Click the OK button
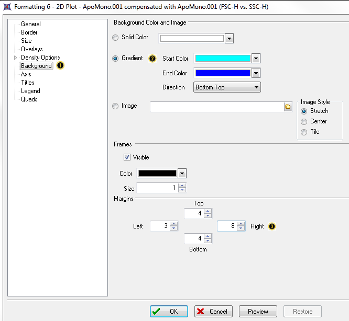The width and height of the screenshot is (349, 321). point(169,312)
